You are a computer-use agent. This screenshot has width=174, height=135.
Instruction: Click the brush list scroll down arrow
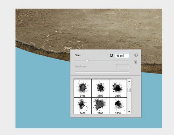tap(129, 112)
